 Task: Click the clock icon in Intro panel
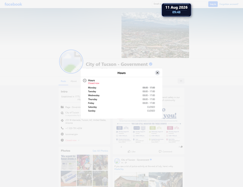(62, 140)
